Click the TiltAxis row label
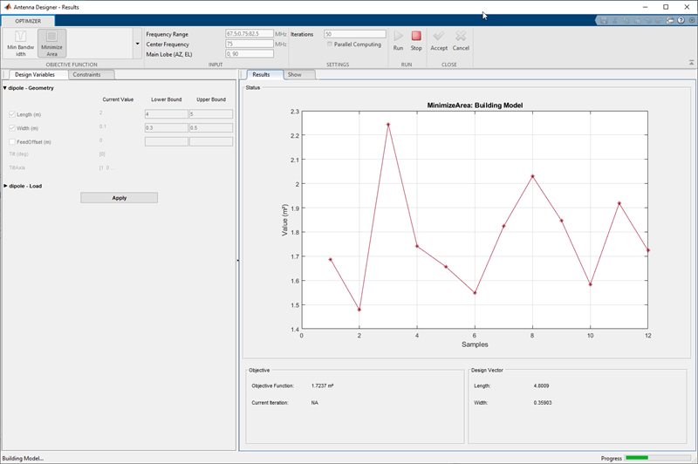 point(17,167)
